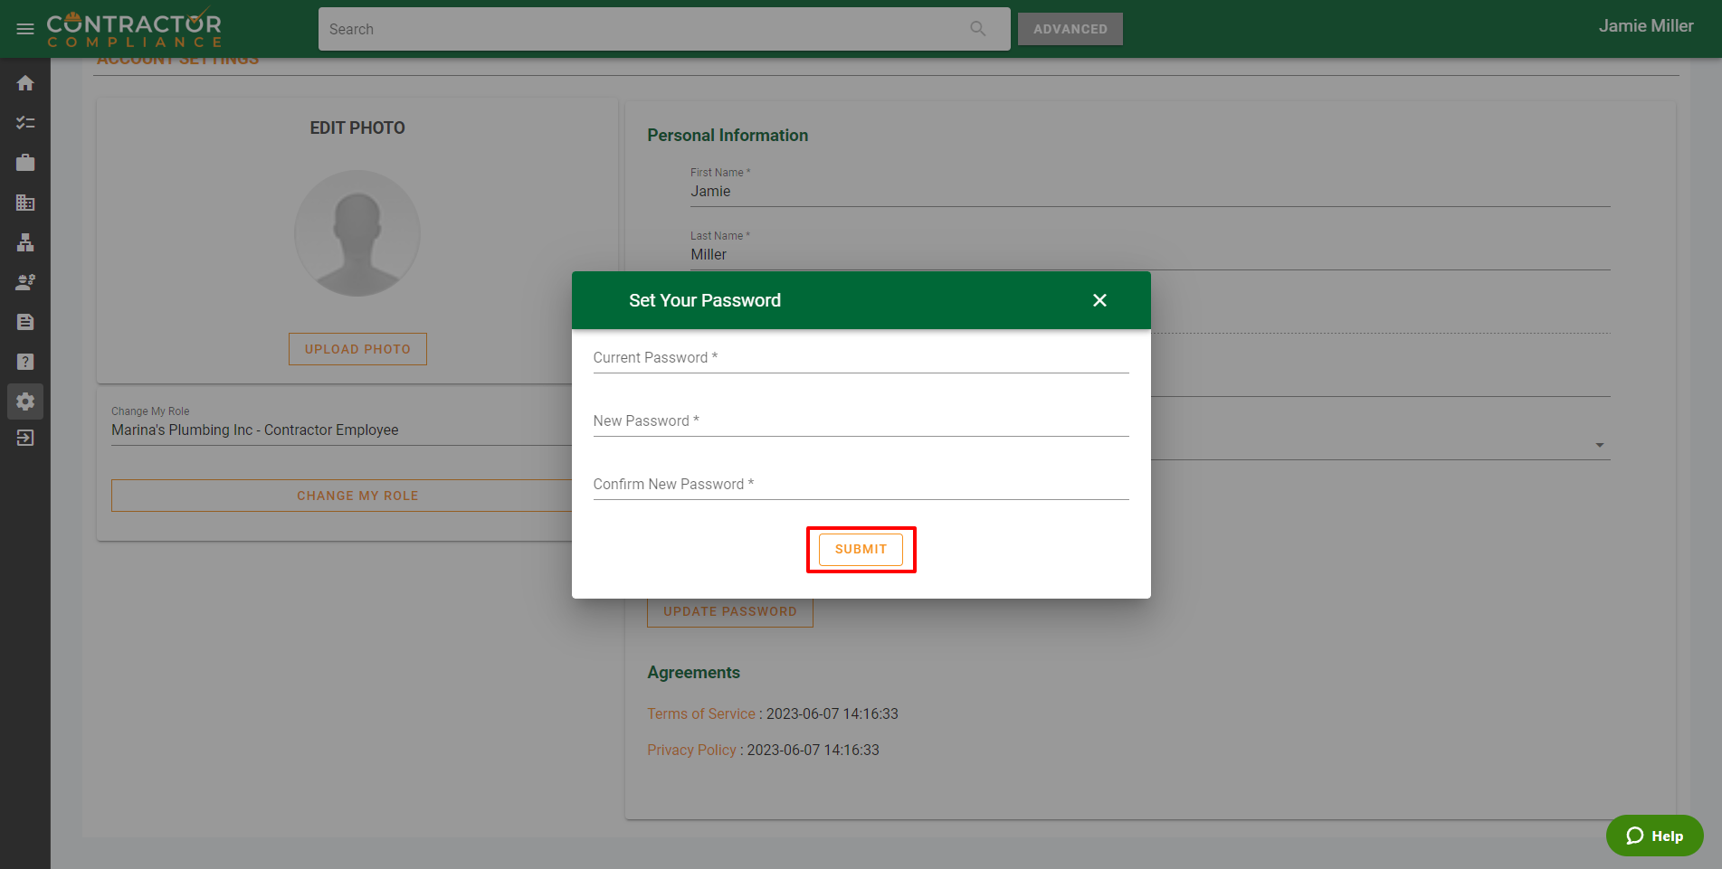Open the briefcase jobs icon
Screen dimensions: 1722x869
[25, 163]
